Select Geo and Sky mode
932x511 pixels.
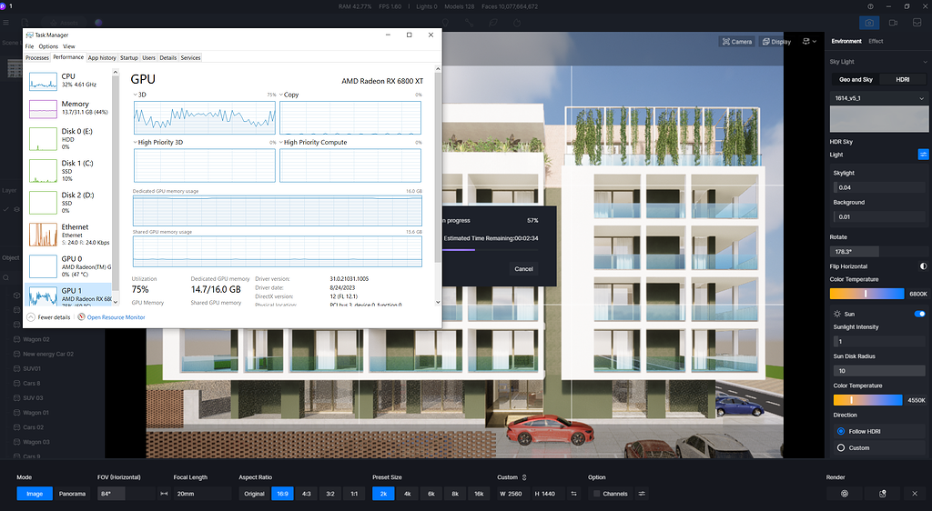click(x=856, y=79)
